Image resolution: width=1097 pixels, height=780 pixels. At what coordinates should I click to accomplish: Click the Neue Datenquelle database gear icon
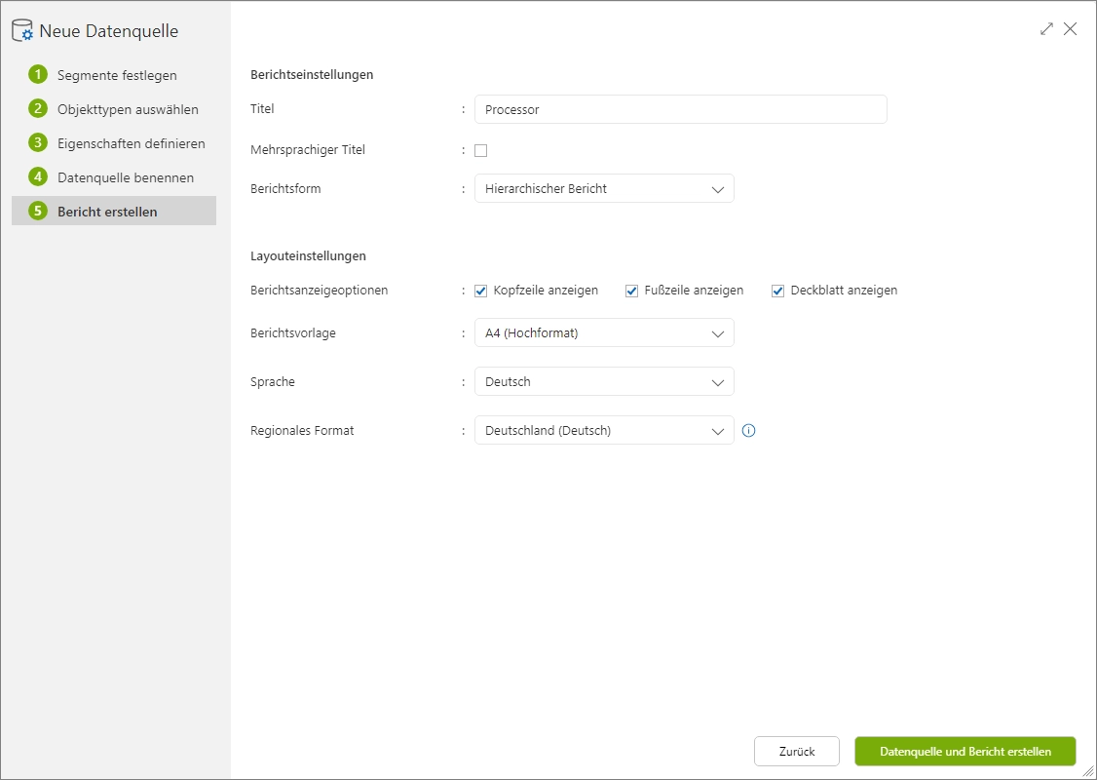point(21,29)
